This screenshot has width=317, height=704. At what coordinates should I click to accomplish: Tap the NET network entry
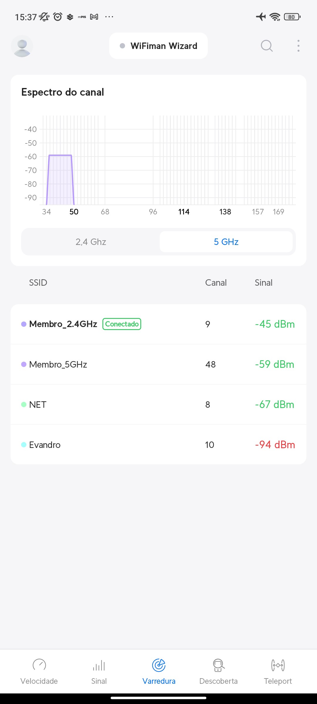pyautogui.click(x=158, y=405)
